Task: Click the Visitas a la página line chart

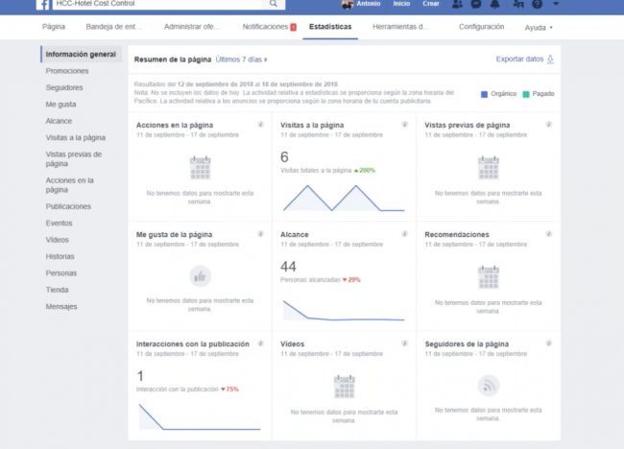Action: 343,197
